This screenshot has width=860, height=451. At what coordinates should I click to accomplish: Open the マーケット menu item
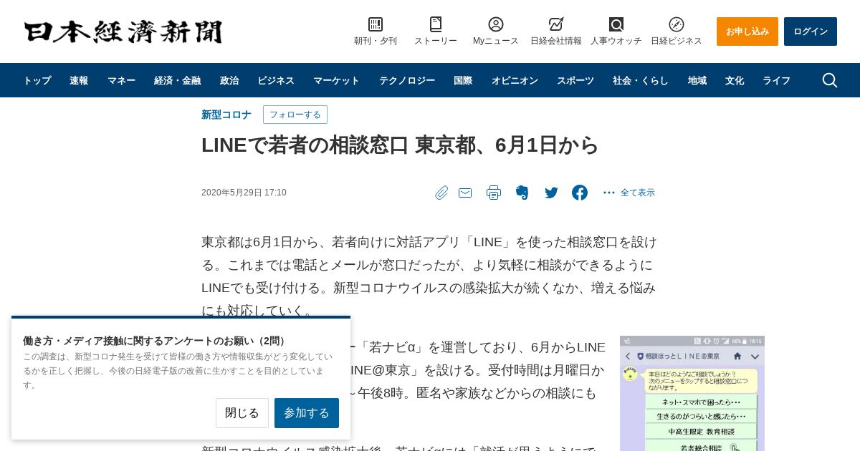(336, 80)
